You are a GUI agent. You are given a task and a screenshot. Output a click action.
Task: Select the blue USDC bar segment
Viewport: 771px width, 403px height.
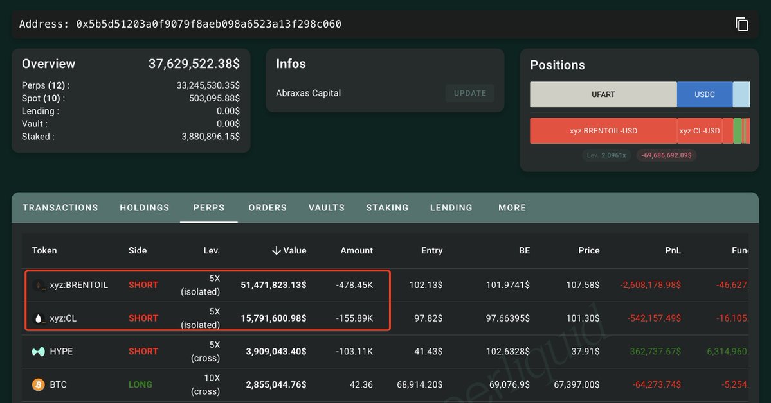(x=705, y=94)
